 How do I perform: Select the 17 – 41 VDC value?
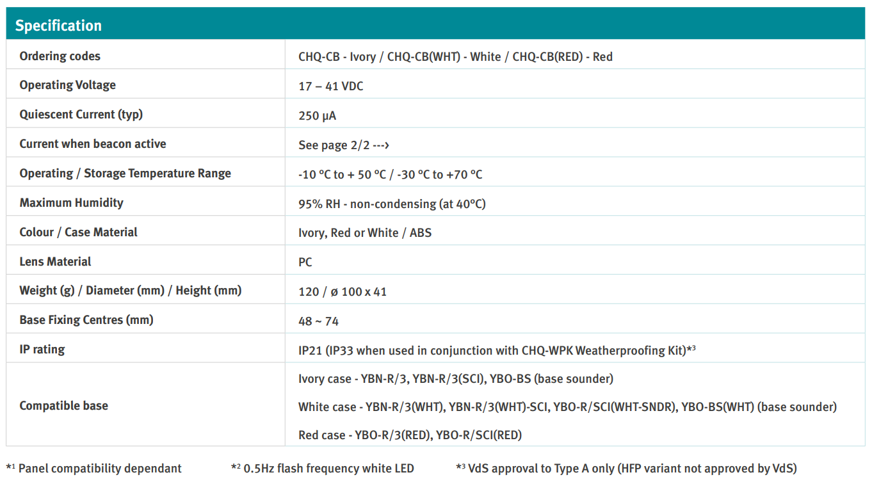coord(330,86)
